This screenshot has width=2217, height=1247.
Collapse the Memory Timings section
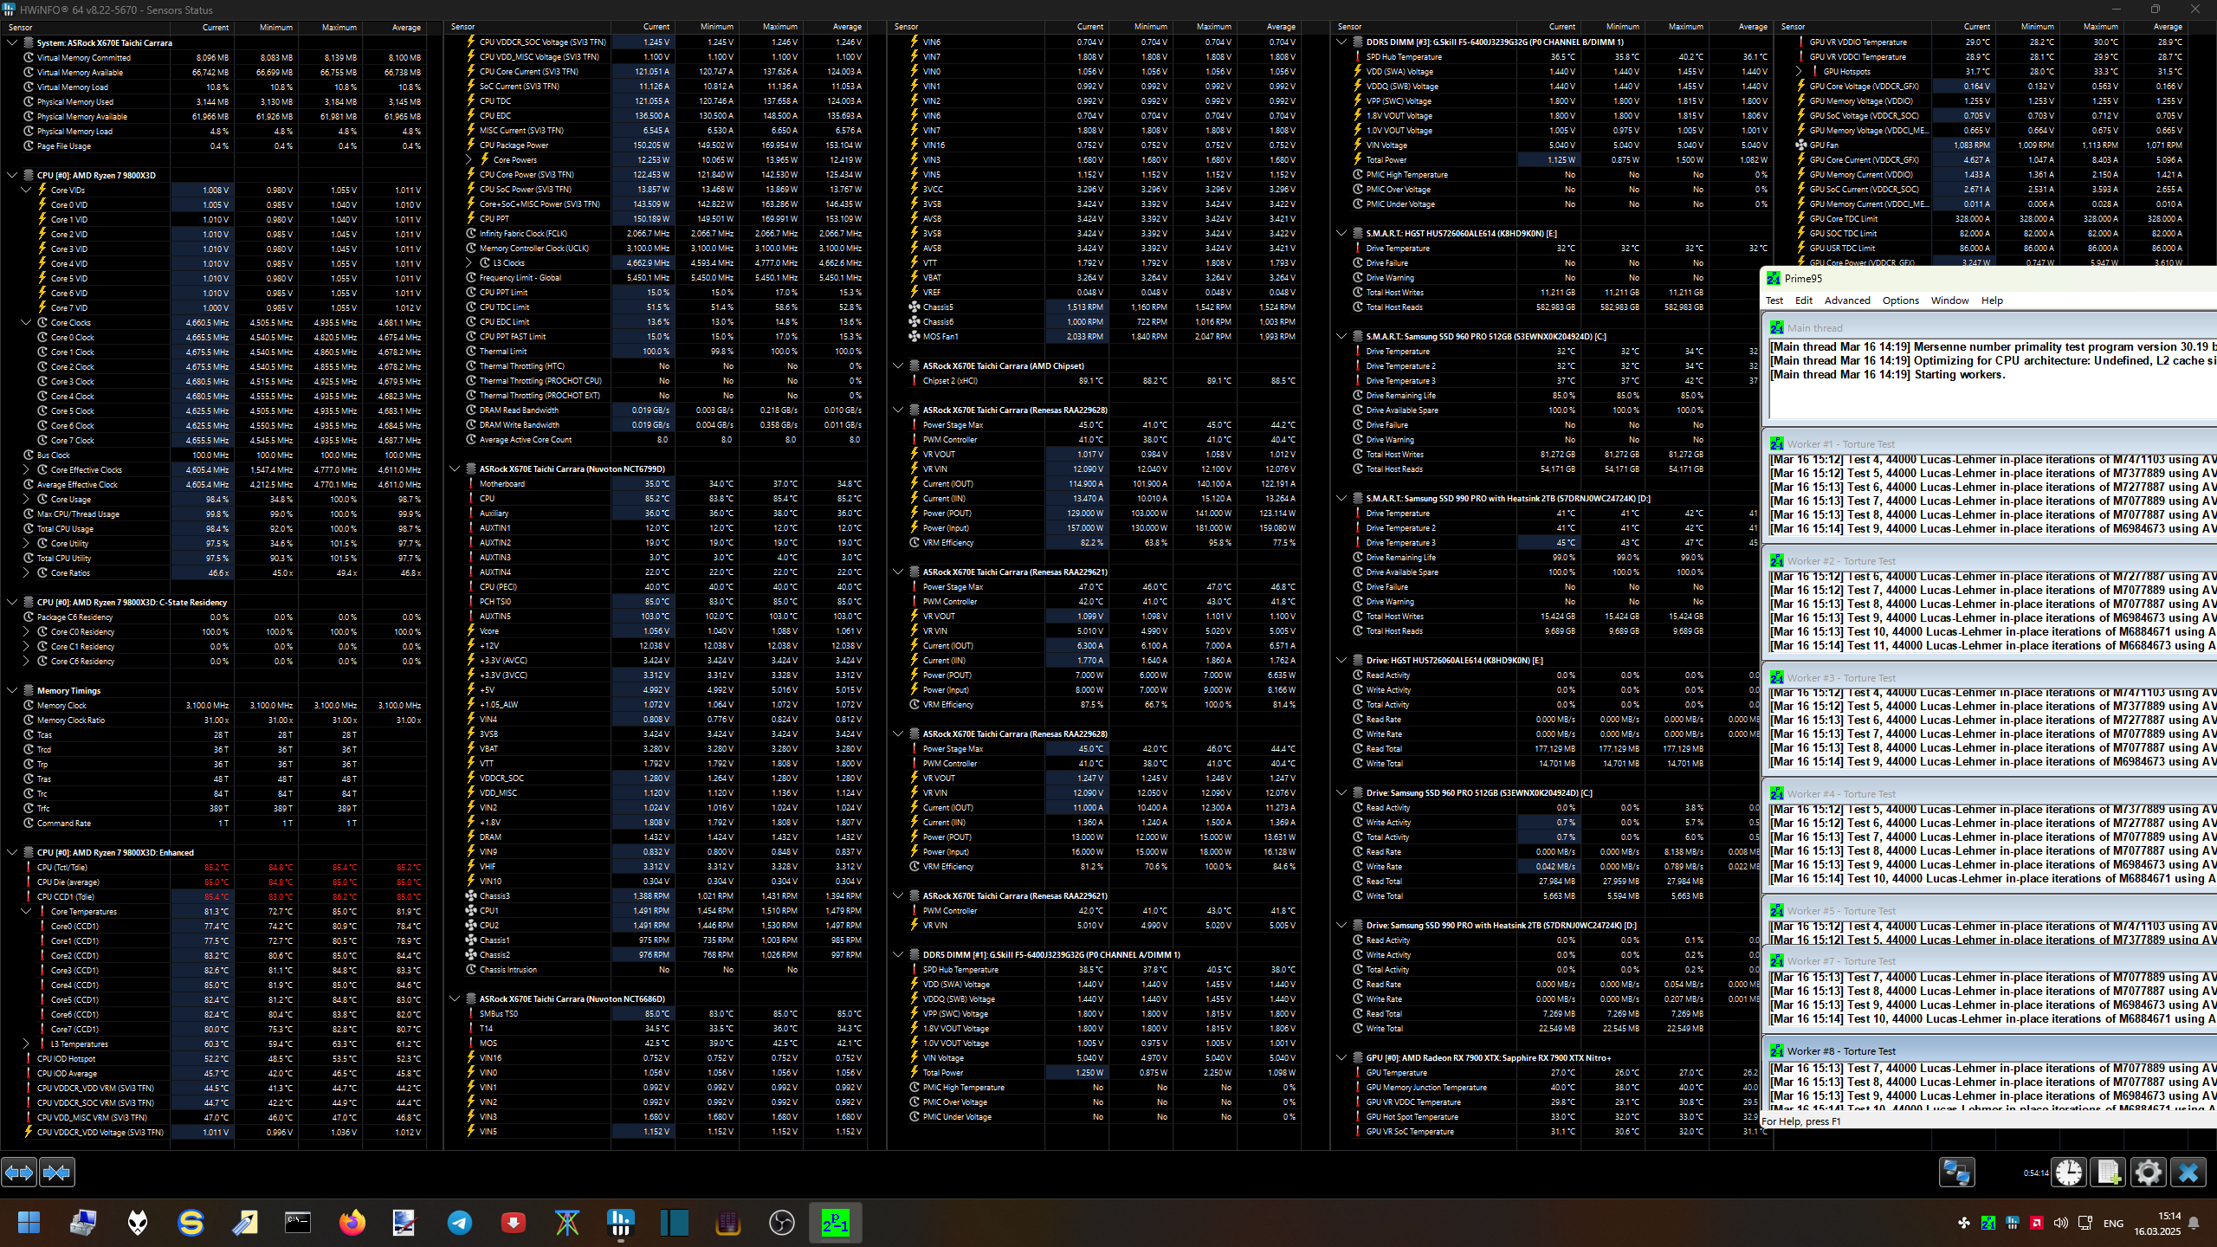pyautogui.click(x=12, y=691)
